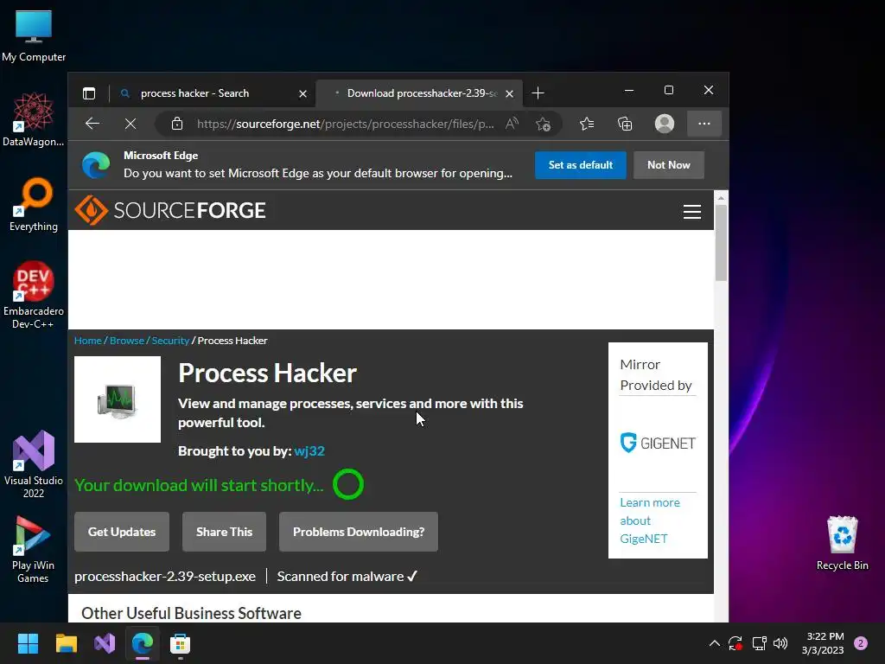885x664 pixels.
Task: Select the Download processhacker-2.39 tab
Action: pyautogui.click(x=419, y=93)
